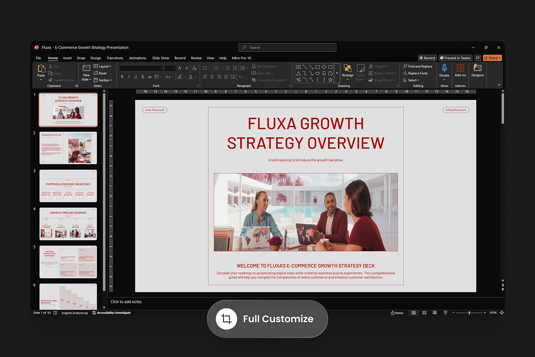The height and width of the screenshot is (357, 535).
Task: Click the Paste clipboard icon
Action: coord(41,69)
